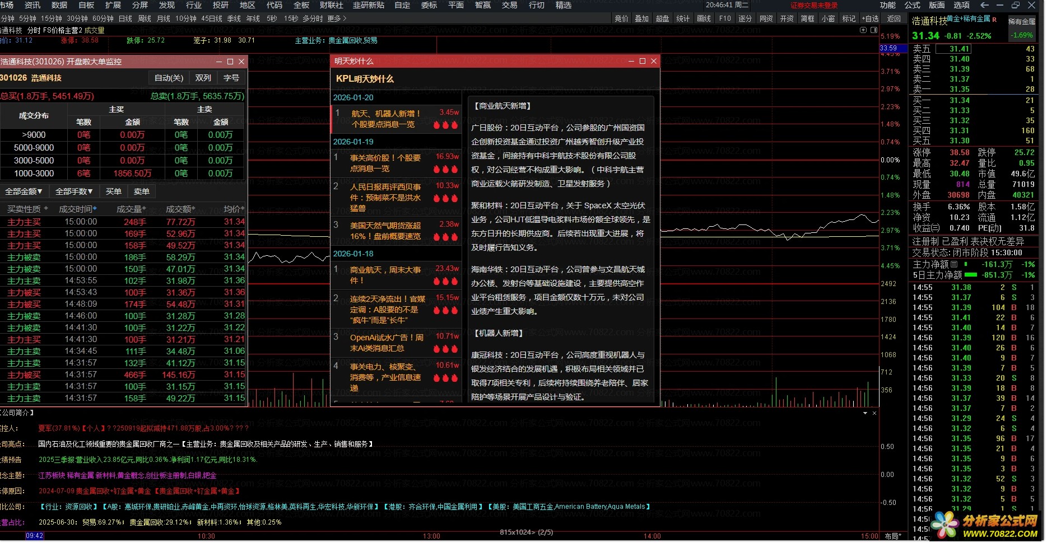The width and height of the screenshot is (1047, 543).
Task: Click the chart side panel layout icon
Action: [x=874, y=30]
